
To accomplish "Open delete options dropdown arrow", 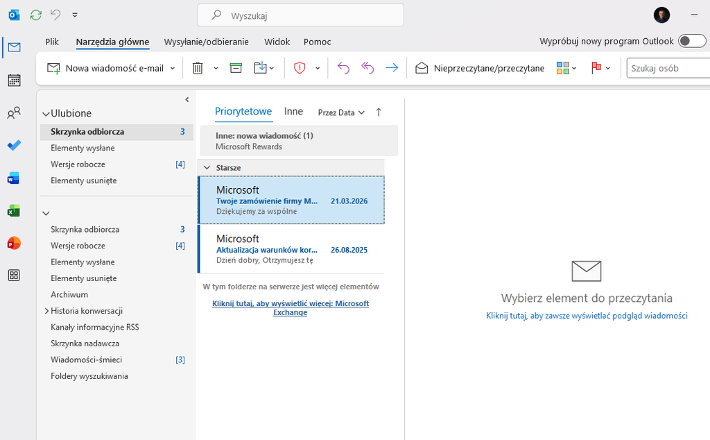I will [x=216, y=69].
